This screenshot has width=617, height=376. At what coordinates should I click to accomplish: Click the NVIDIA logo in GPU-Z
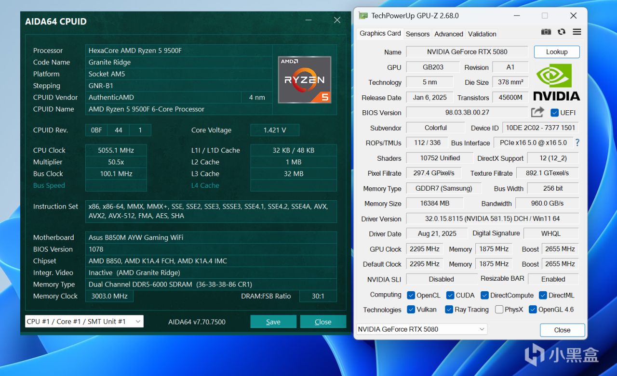point(556,82)
